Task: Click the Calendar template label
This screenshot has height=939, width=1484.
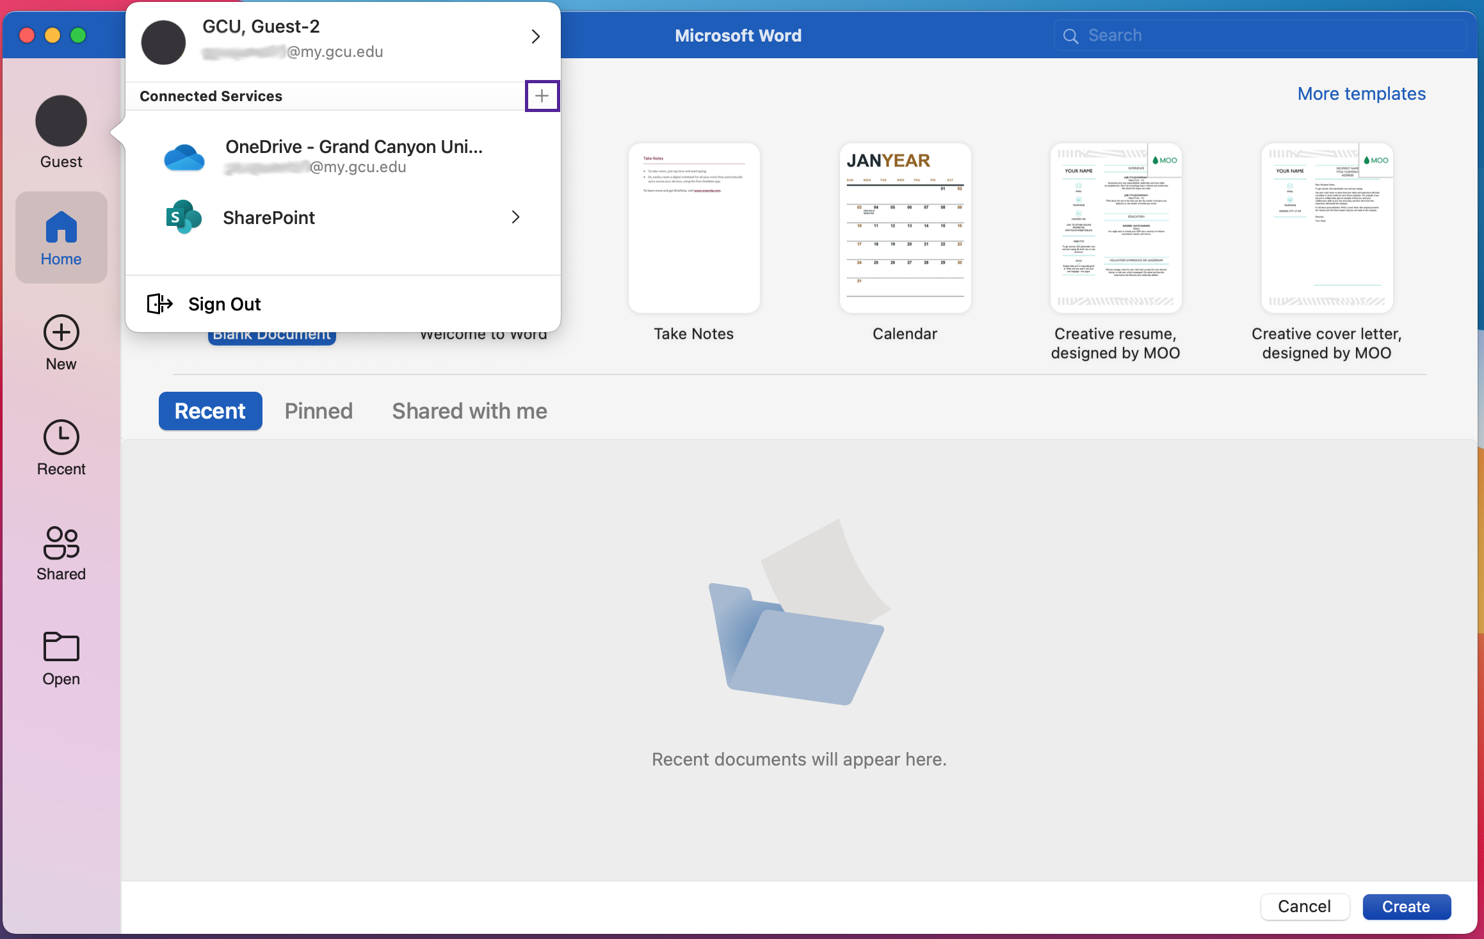Action: pos(905,334)
